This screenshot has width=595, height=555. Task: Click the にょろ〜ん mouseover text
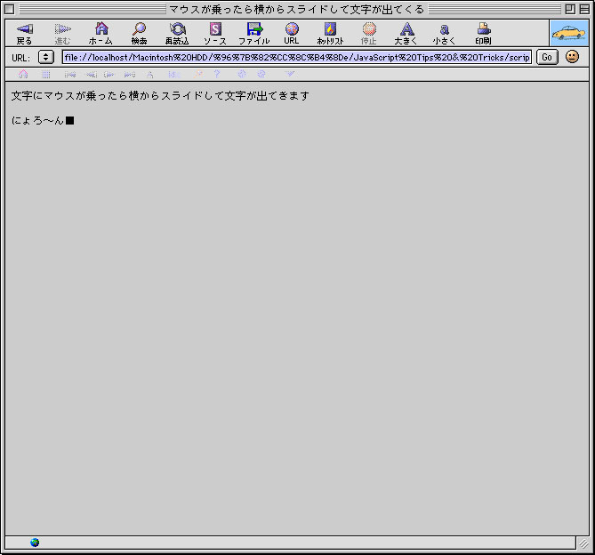37,121
